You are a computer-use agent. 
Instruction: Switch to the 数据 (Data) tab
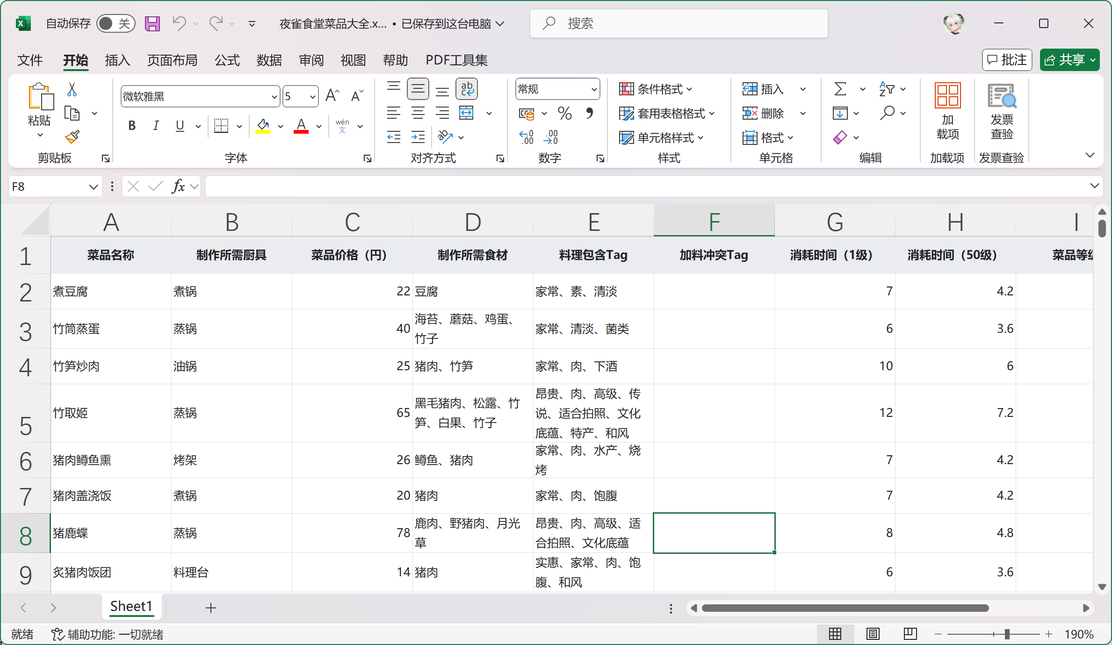click(269, 60)
